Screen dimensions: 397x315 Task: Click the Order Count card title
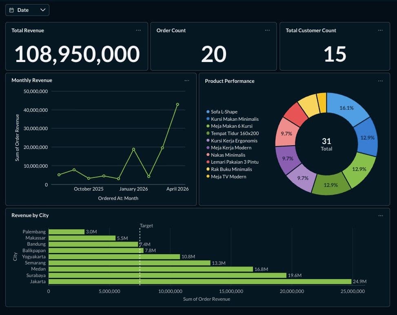pos(171,30)
